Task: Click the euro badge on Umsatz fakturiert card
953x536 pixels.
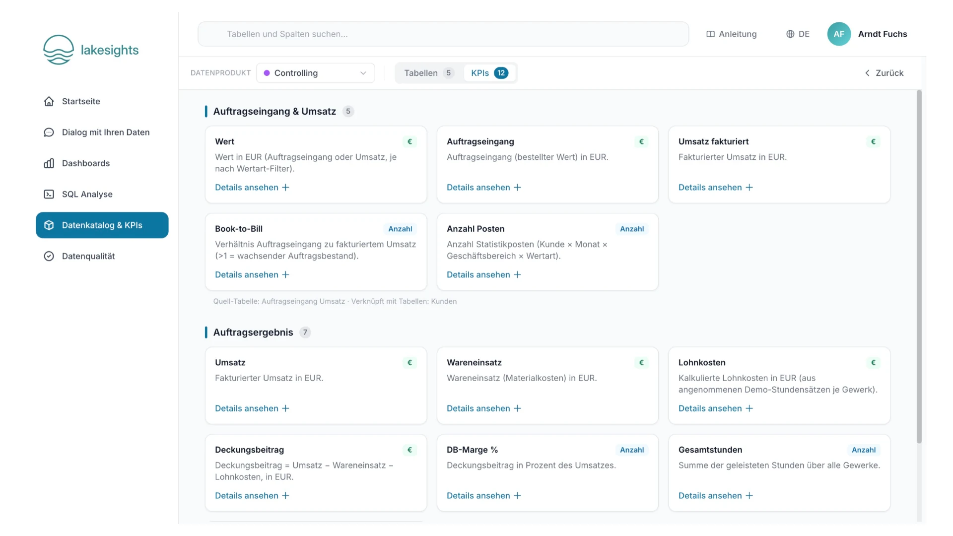Action: [873, 141]
